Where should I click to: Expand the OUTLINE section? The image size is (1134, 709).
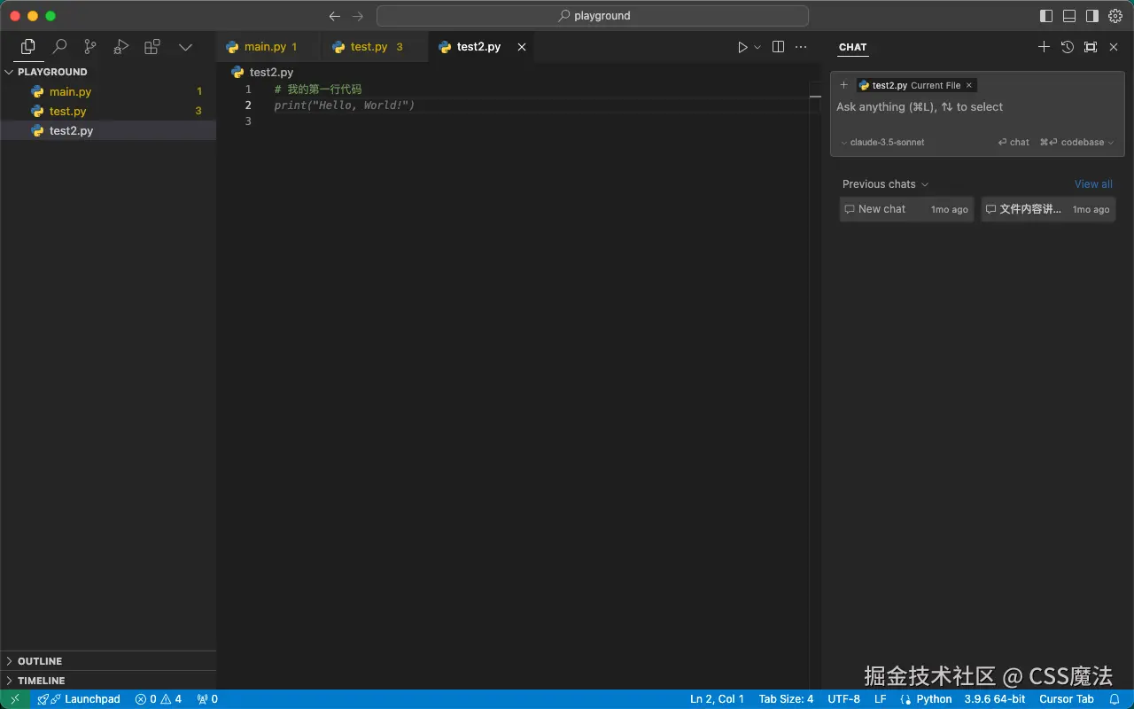click(x=108, y=661)
